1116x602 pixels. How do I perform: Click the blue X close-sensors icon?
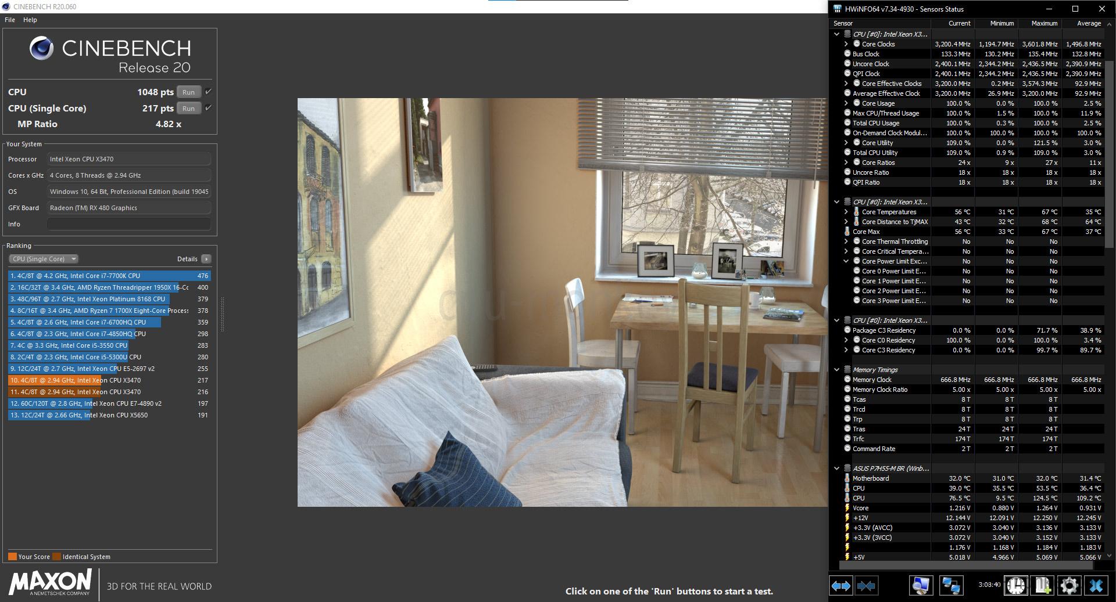(x=1096, y=585)
